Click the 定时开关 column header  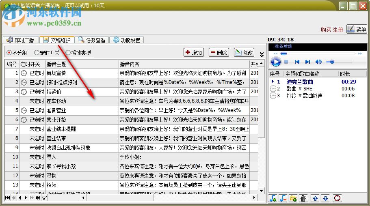(32, 64)
